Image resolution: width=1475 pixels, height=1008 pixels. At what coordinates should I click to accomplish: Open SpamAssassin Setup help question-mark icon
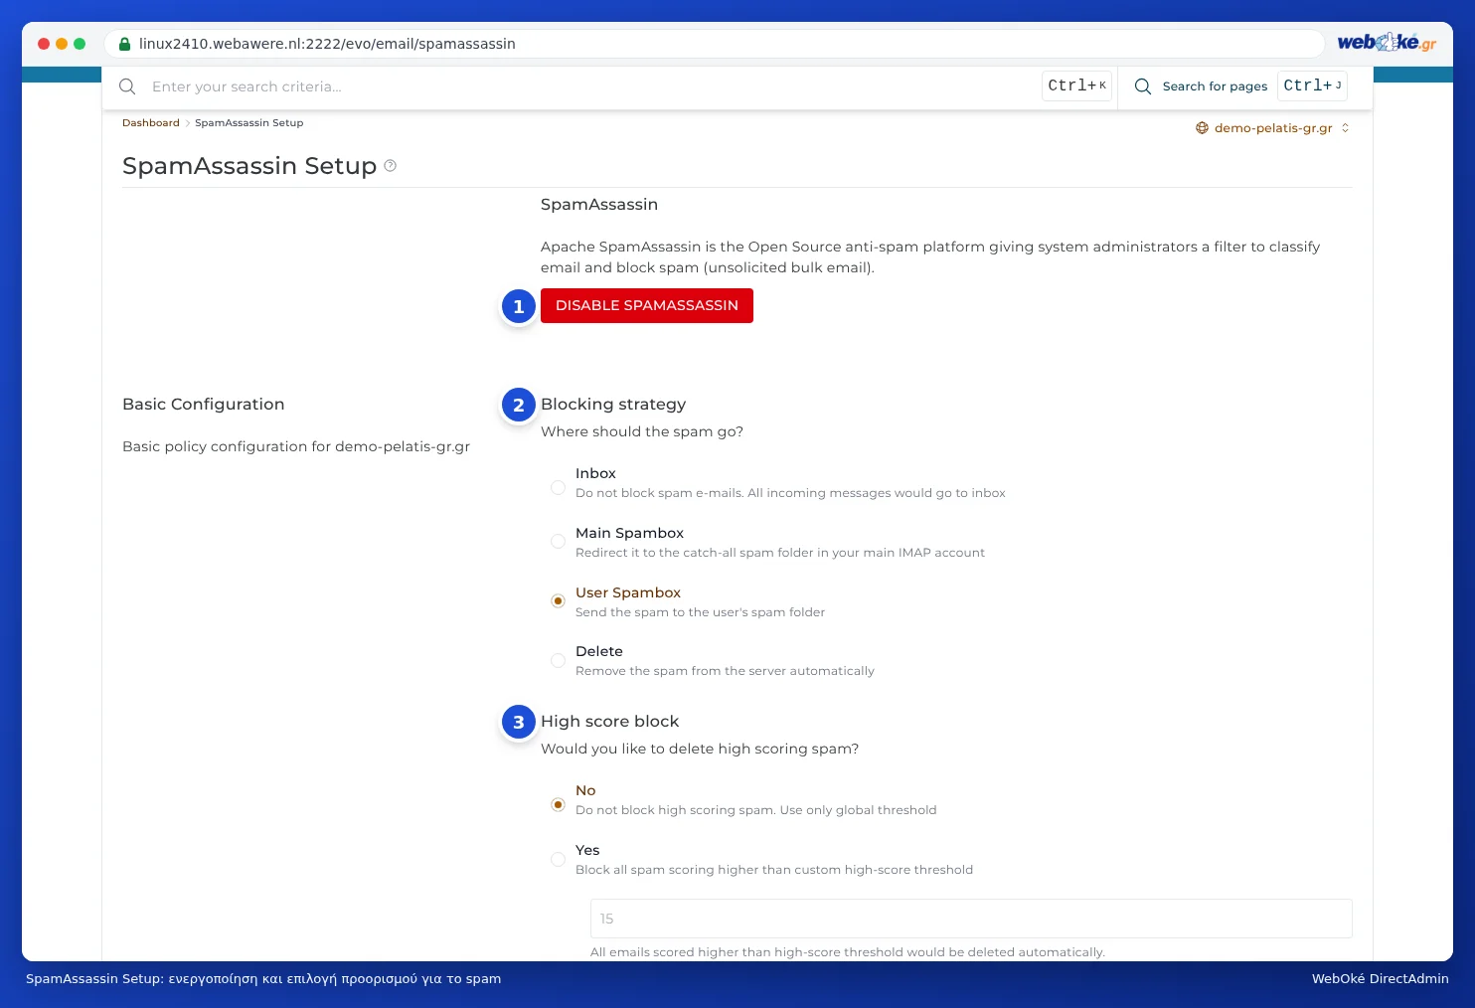point(391,166)
